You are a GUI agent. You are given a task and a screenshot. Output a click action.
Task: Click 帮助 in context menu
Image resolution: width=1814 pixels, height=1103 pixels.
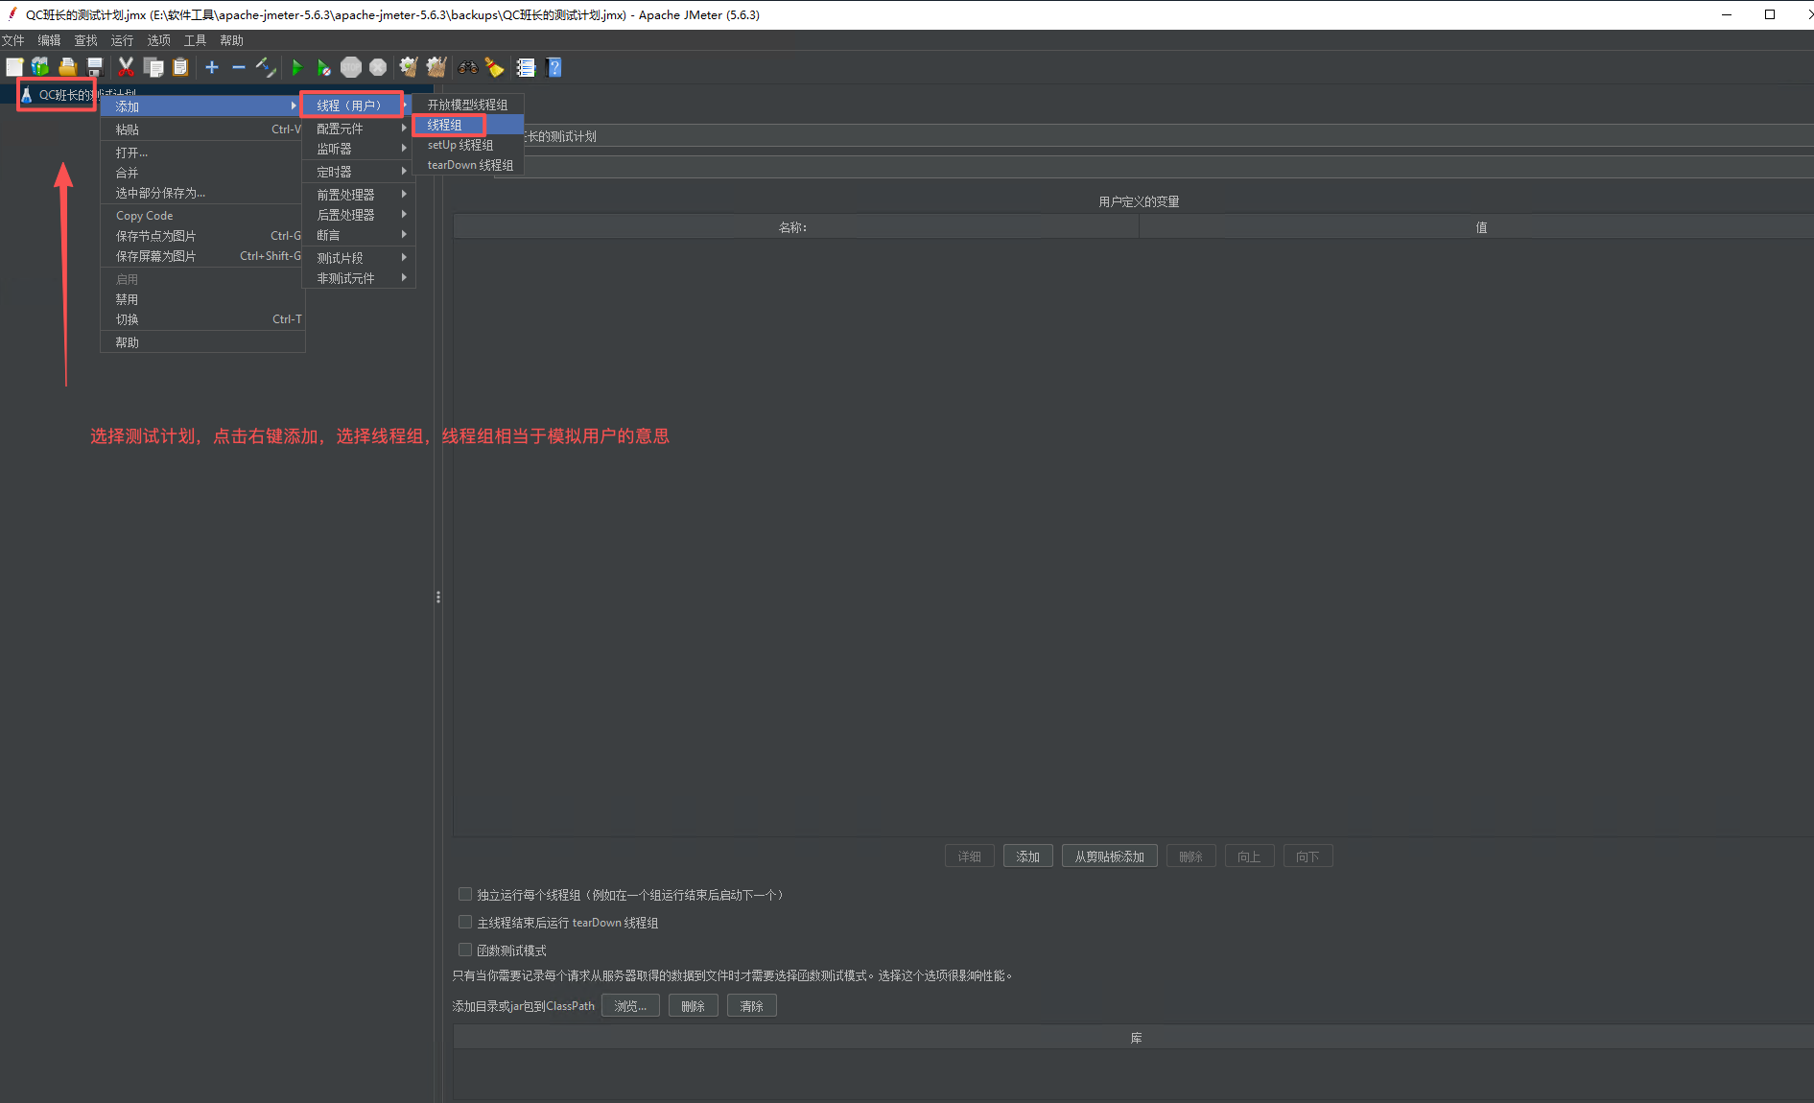[202, 342]
